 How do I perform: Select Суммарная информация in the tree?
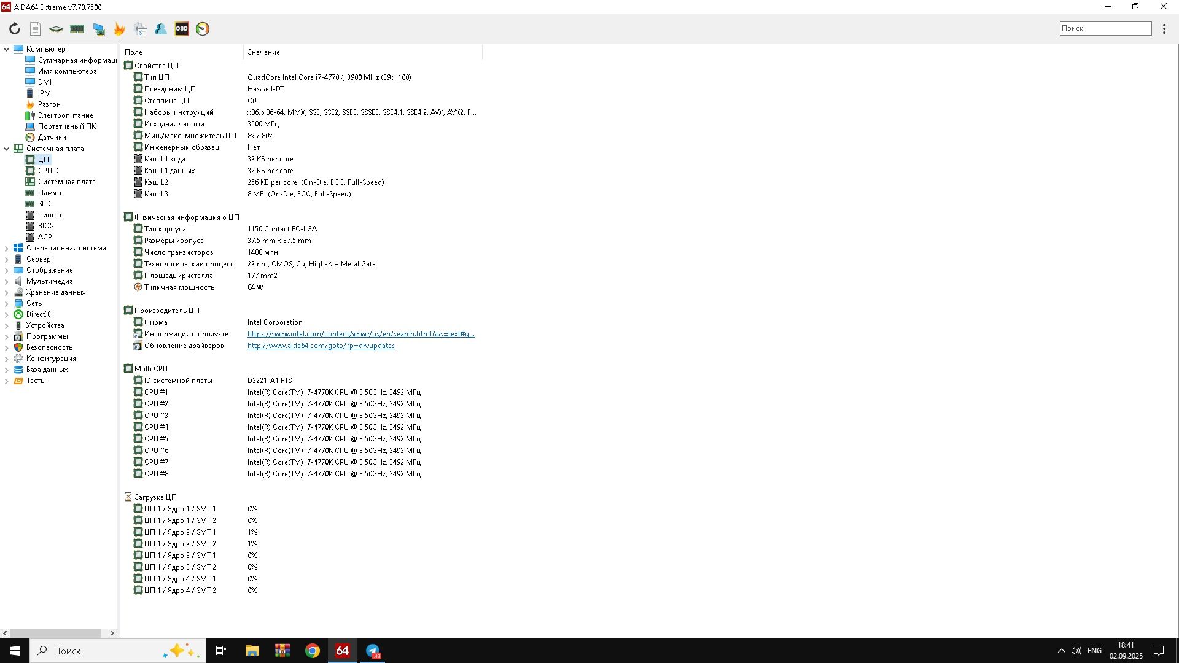71,60
